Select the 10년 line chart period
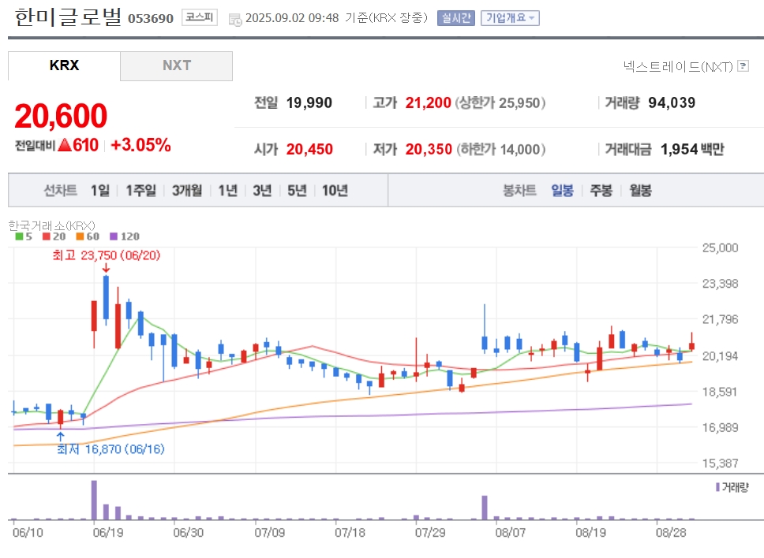 click(335, 190)
